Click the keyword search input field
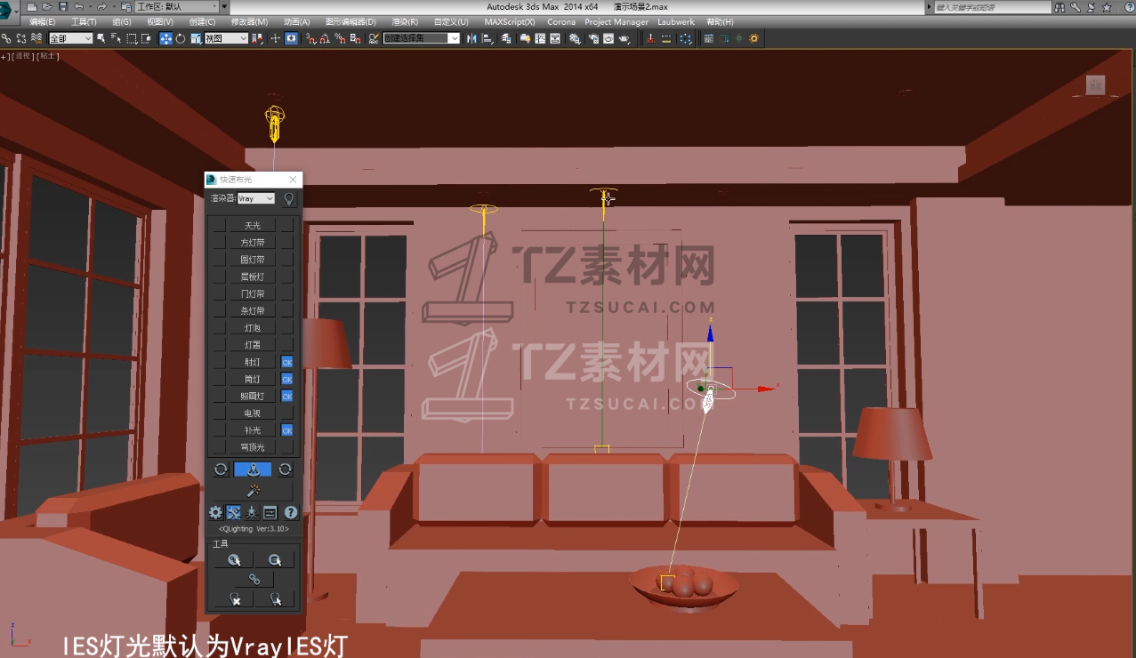The height and width of the screenshot is (658, 1136). [993, 7]
